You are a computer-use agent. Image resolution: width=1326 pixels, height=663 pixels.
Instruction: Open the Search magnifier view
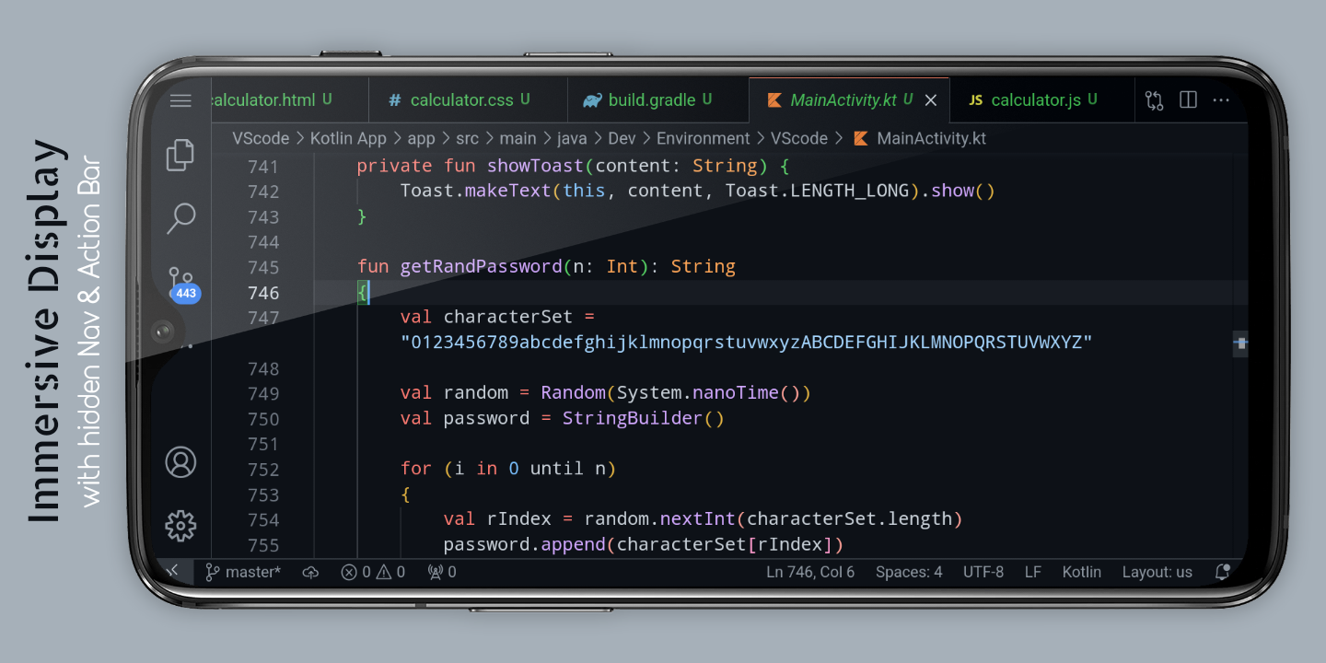180,218
